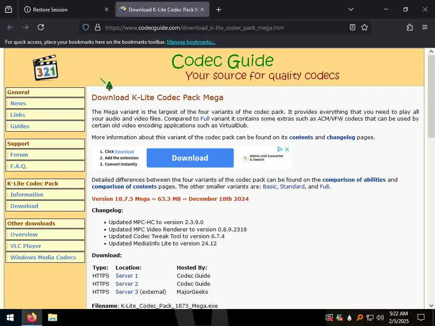Viewport: 435px width, 326px height.
Task: Click the network tray icon
Action: coord(370,318)
